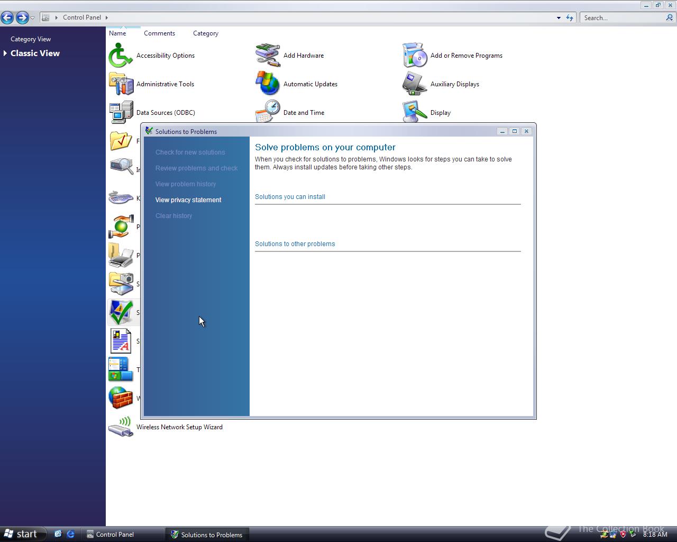Select firewall globe with brick wall icon
Screen dimensions: 677x542
pos(121,399)
